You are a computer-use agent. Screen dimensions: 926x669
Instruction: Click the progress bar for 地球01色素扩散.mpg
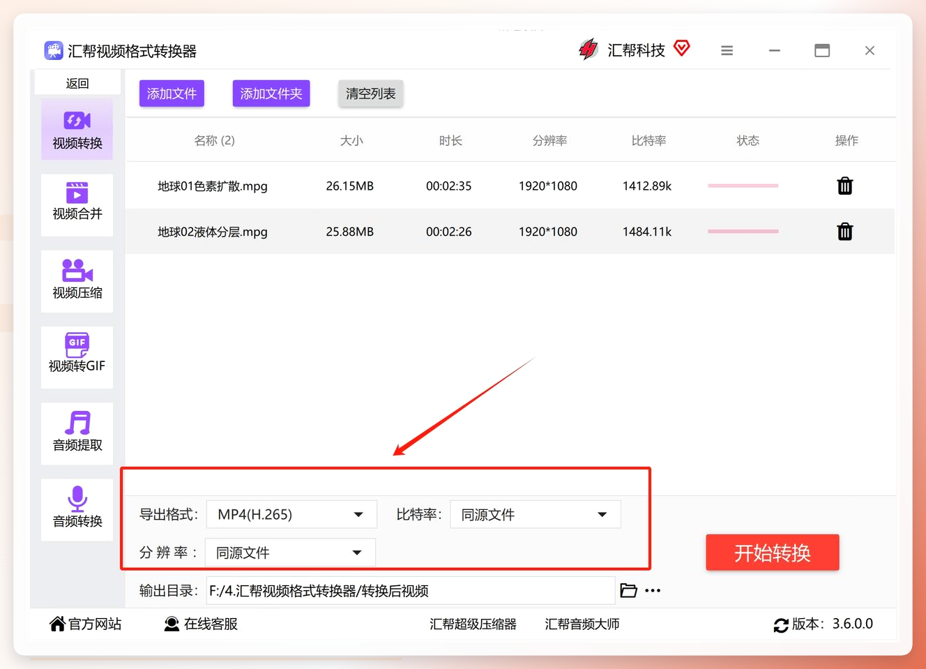pyautogui.click(x=743, y=186)
